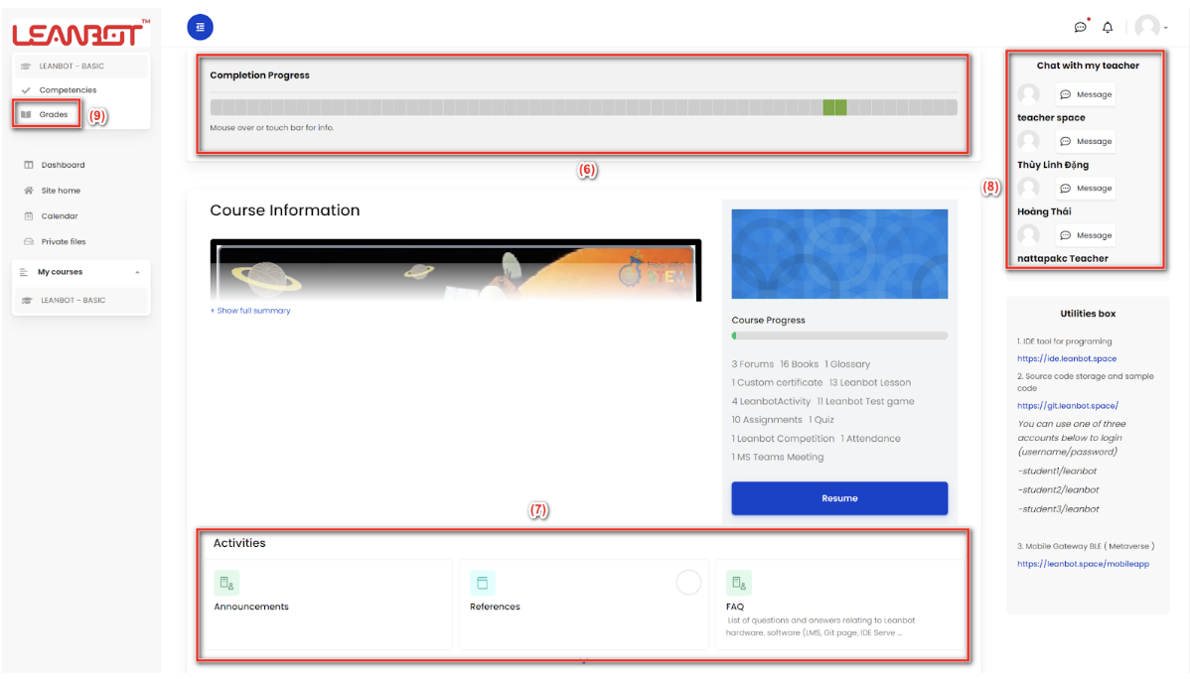Switch to the Competencies page
The height and width of the screenshot is (679, 1190).
coord(66,89)
